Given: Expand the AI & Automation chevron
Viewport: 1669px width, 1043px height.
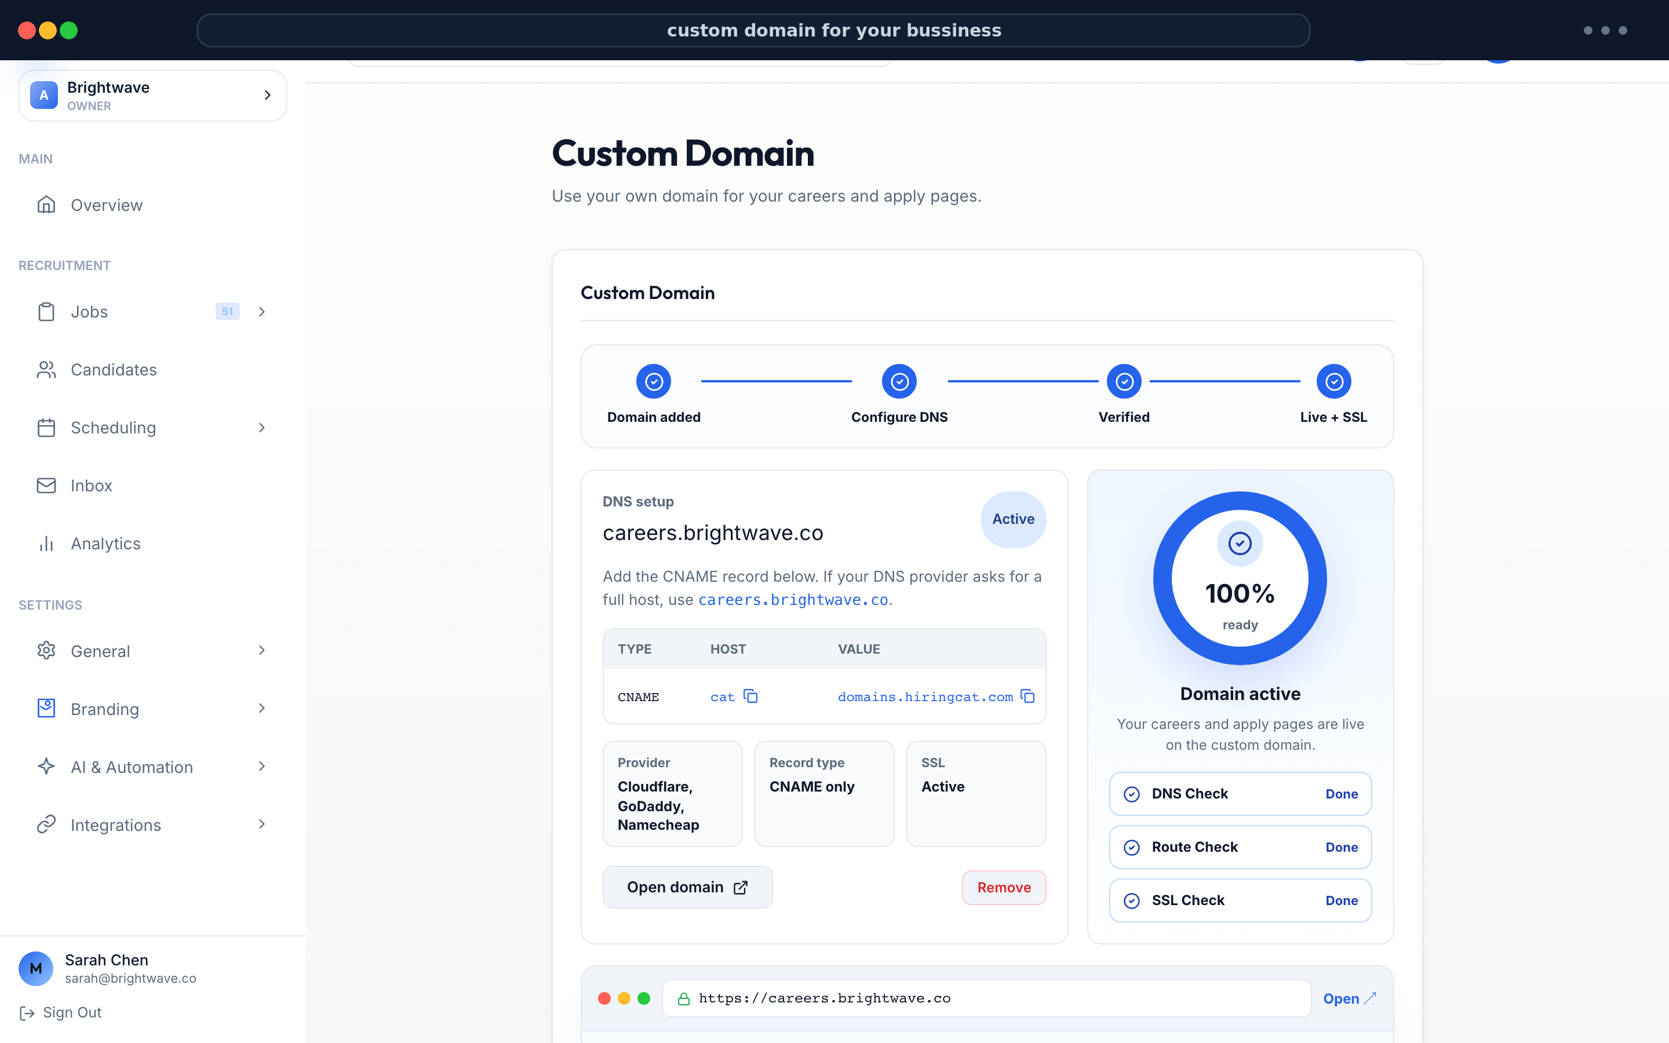Looking at the screenshot, I should (262, 767).
